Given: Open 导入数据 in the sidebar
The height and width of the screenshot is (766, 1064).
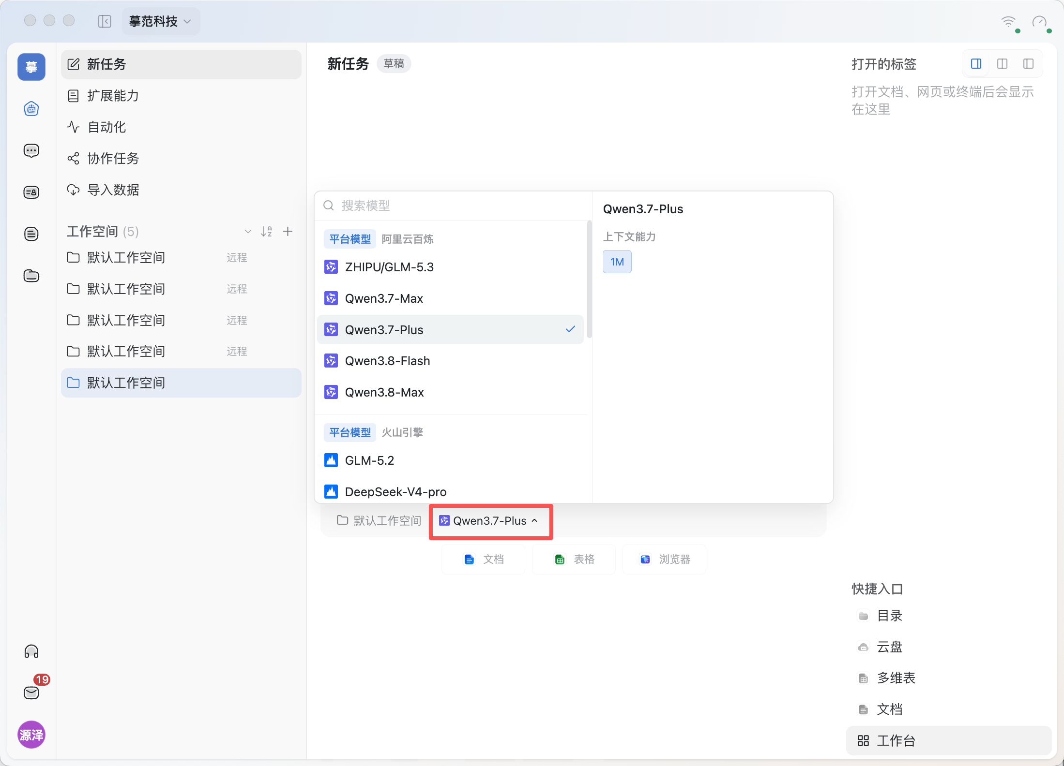Looking at the screenshot, I should [x=181, y=190].
